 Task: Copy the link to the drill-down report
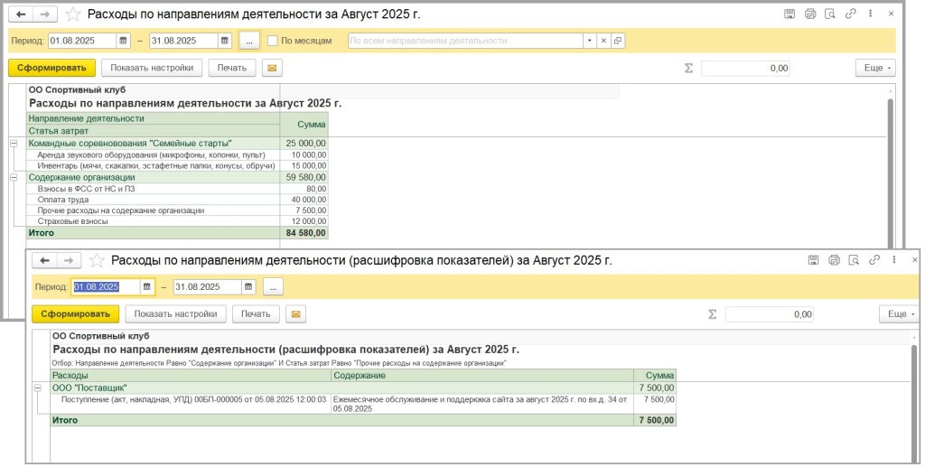tap(874, 260)
